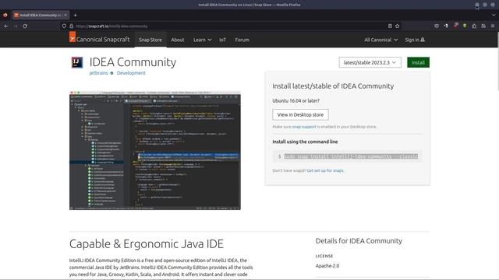Bookmark this page with the star icon
The image size is (499, 280).
(398, 26)
